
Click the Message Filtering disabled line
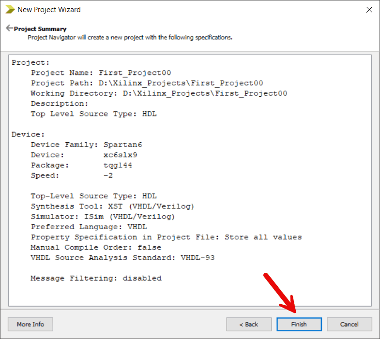coord(96,279)
